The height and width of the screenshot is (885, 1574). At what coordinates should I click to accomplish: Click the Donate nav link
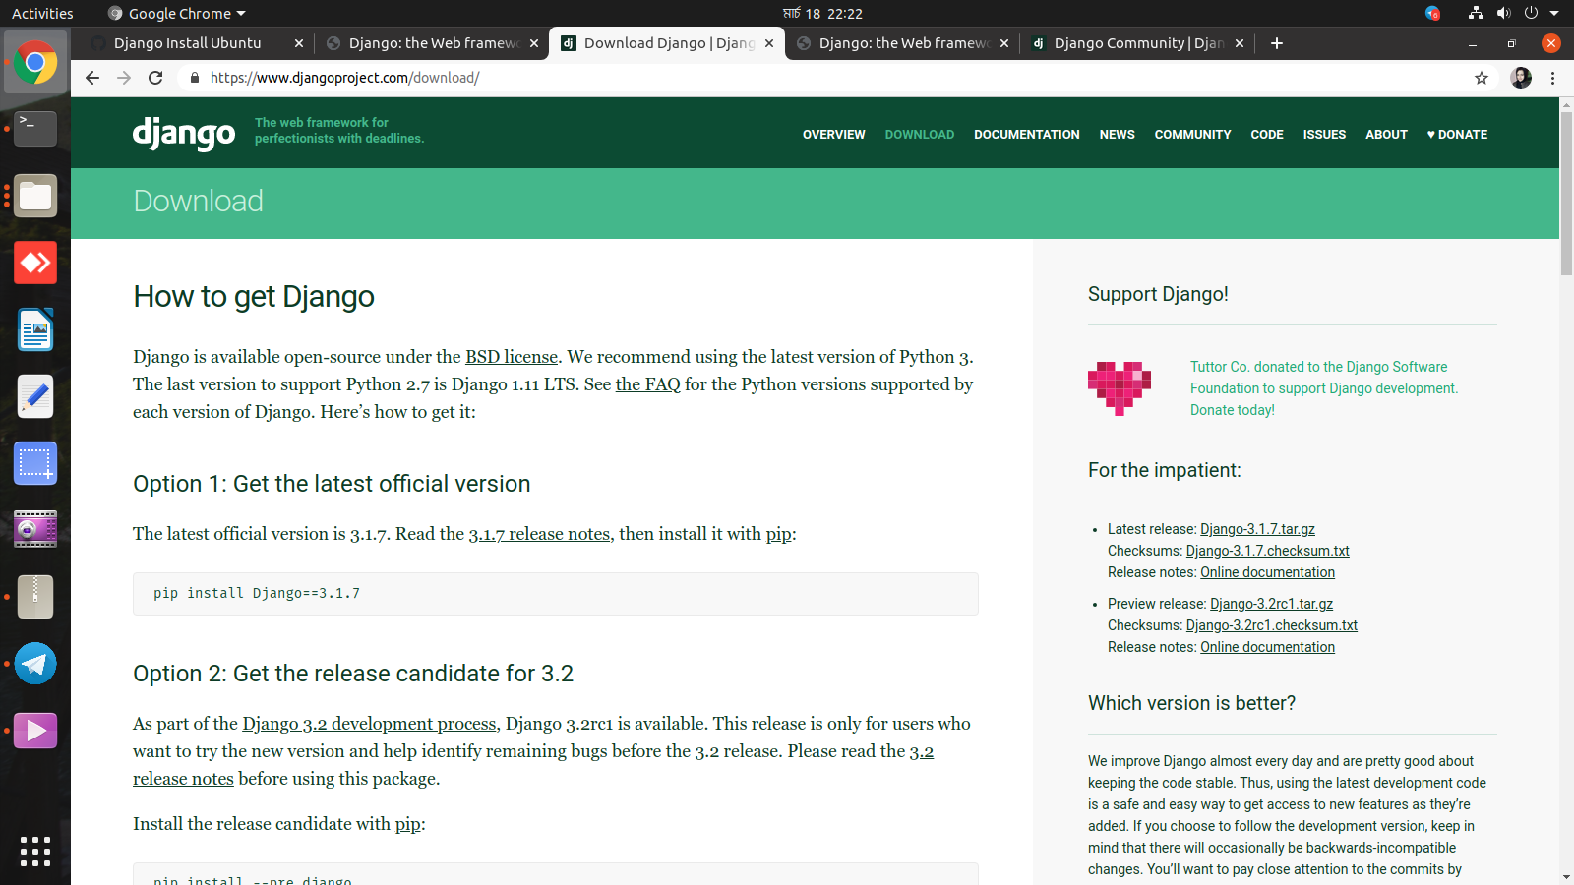[1457, 135]
